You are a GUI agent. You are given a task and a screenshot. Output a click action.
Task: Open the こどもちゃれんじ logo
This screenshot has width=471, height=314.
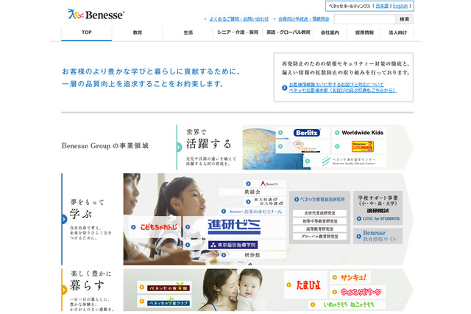(159, 227)
